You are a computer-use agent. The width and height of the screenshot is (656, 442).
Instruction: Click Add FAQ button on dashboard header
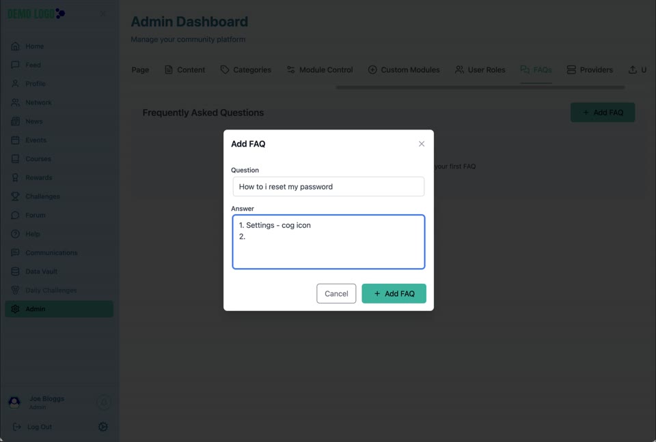tap(603, 113)
